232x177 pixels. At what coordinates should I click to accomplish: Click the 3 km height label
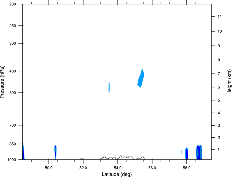click(x=219, y=126)
